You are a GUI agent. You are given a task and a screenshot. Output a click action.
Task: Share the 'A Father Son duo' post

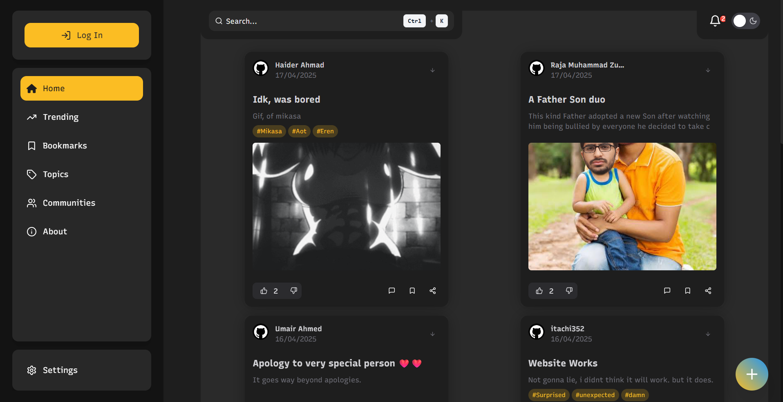[708, 291]
